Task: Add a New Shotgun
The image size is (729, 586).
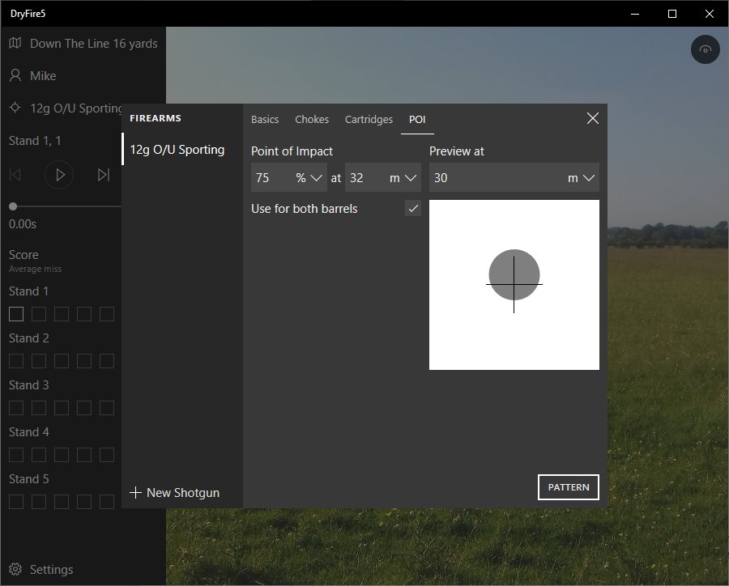Action: click(175, 492)
